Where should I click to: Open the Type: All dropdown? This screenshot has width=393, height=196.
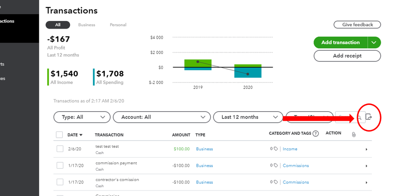(81, 117)
